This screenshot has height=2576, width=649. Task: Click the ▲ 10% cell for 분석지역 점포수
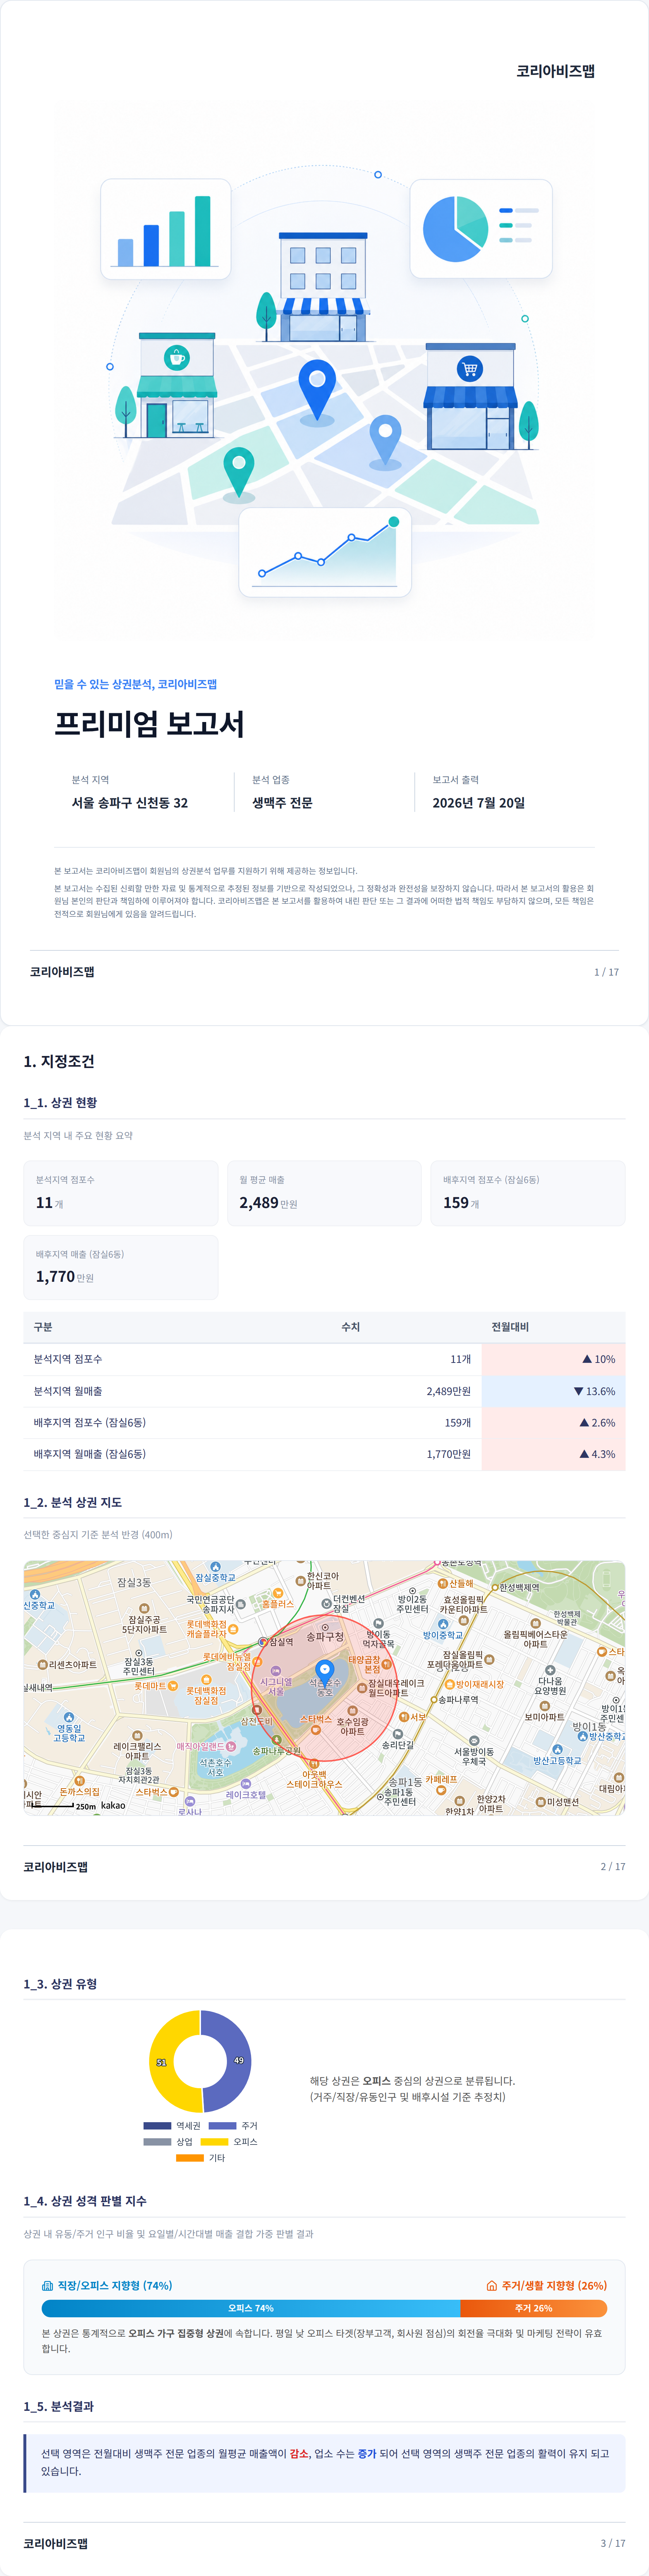tap(553, 1359)
